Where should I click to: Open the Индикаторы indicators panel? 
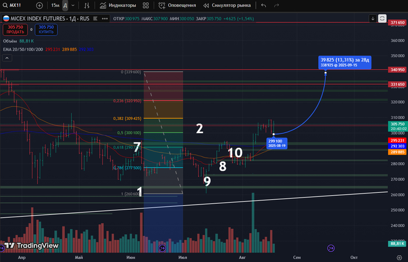[x=118, y=5]
